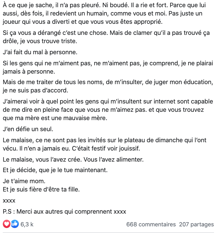This screenshot has width=219, height=233.
Task: Click the line "Et je suis fière d'être ta fille."
Action: click(41, 190)
